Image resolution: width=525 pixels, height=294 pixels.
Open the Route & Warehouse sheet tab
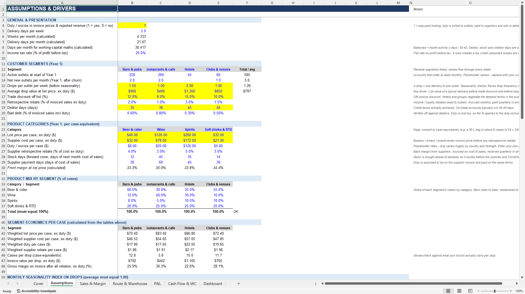pyautogui.click(x=130, y=284)
